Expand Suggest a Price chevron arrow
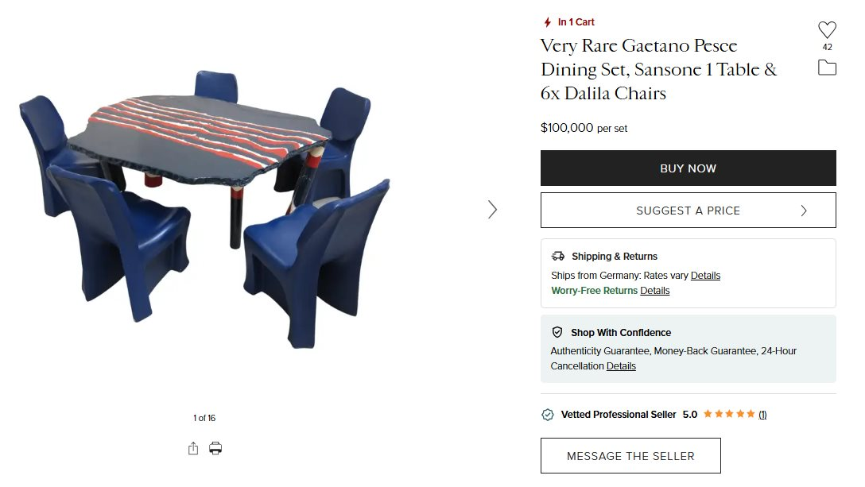The image size is (865, 487). coord(804,211)
